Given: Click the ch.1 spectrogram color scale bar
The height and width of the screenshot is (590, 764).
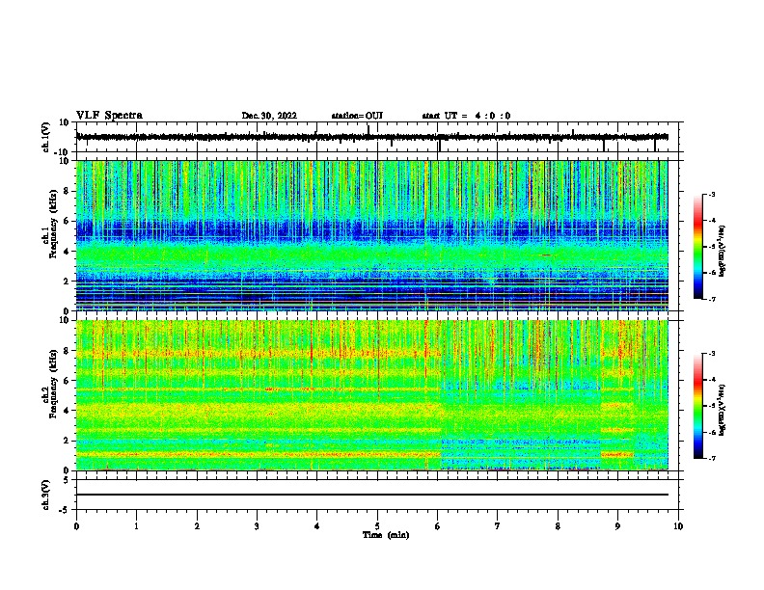Looking at the screenshot, I should (698, 247).
